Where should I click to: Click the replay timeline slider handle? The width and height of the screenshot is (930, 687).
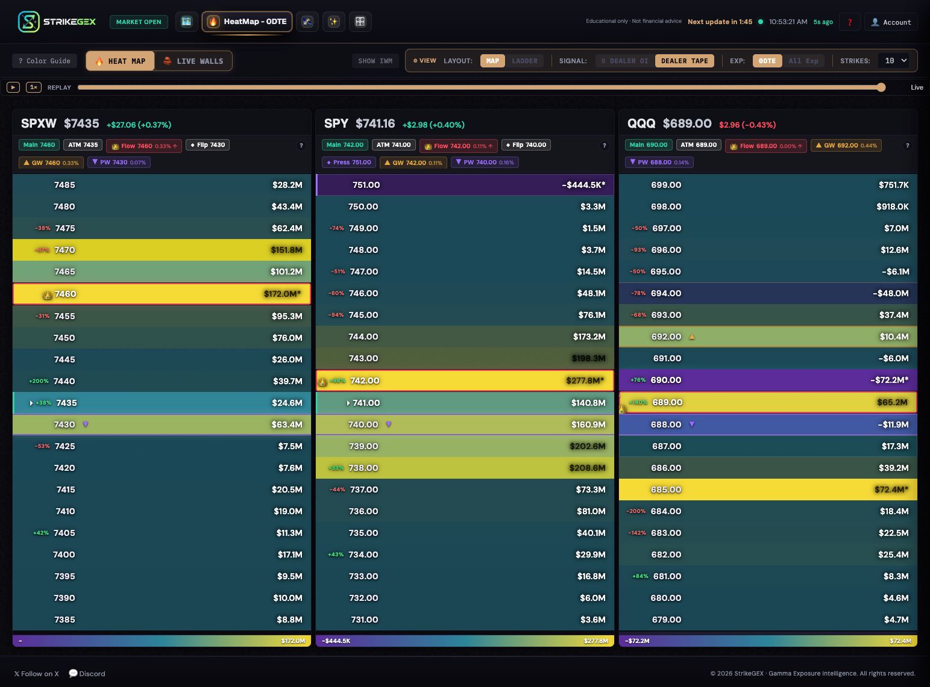coord(881,87)
